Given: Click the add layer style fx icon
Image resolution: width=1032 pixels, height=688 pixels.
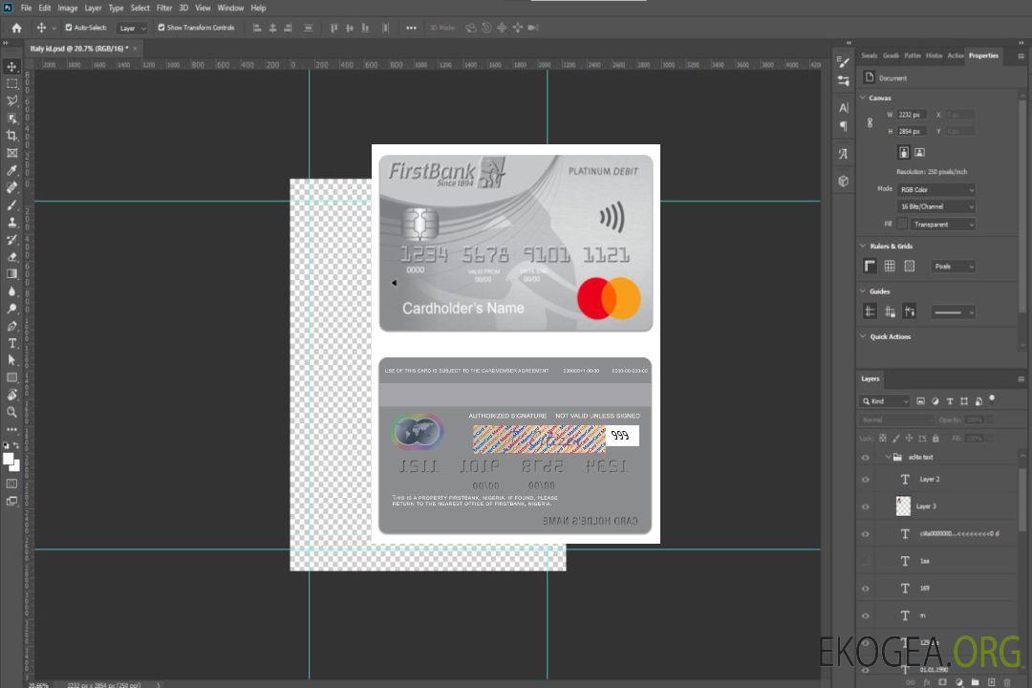Looking at the screenshot, I should click(927, 682).
